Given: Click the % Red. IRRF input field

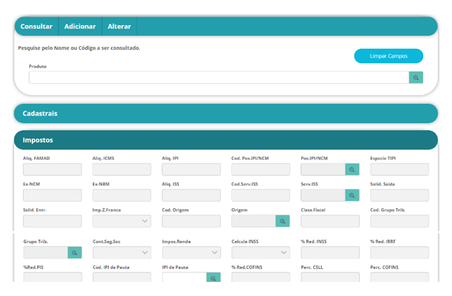Looking at the screenshot, I should tap(400, 253).
